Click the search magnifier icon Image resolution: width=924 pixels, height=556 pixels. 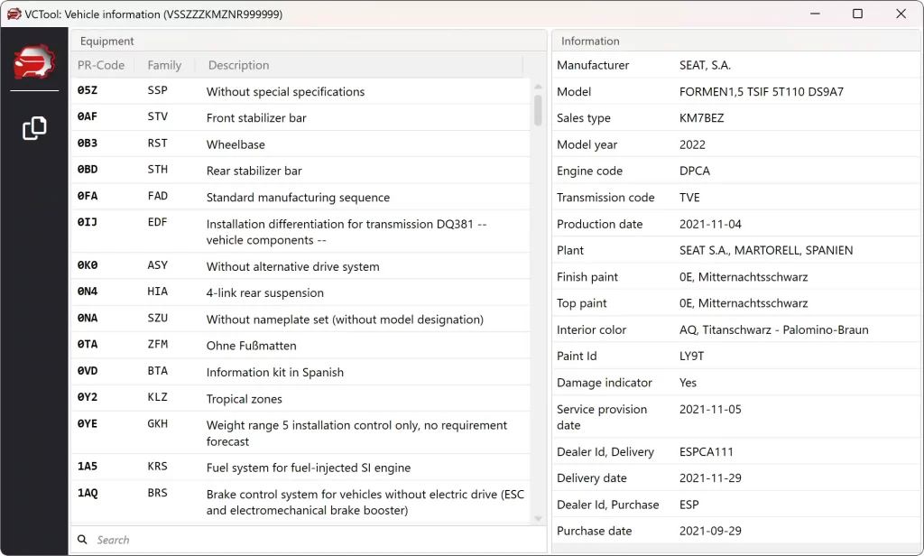[x=82, y=540]
